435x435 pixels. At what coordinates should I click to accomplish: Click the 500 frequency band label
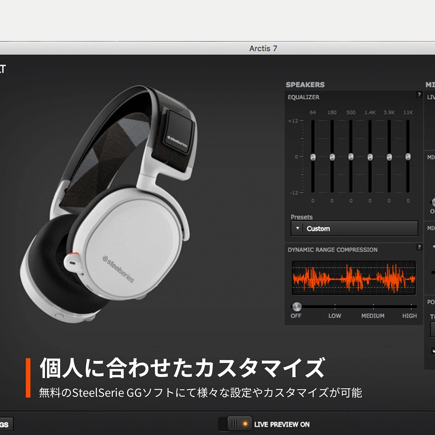(x=351, y=113)
